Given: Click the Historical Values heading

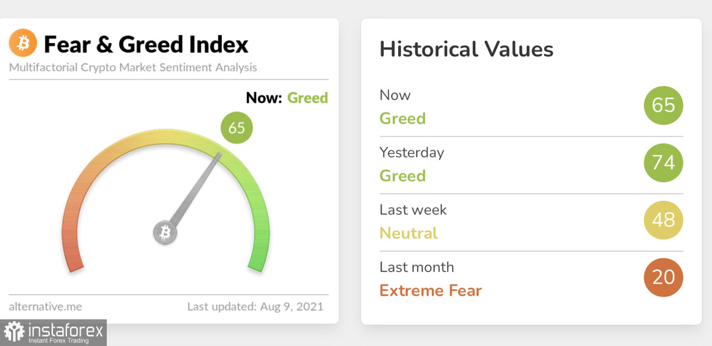Looking at the screenshot, I should (x=466, y=49).
